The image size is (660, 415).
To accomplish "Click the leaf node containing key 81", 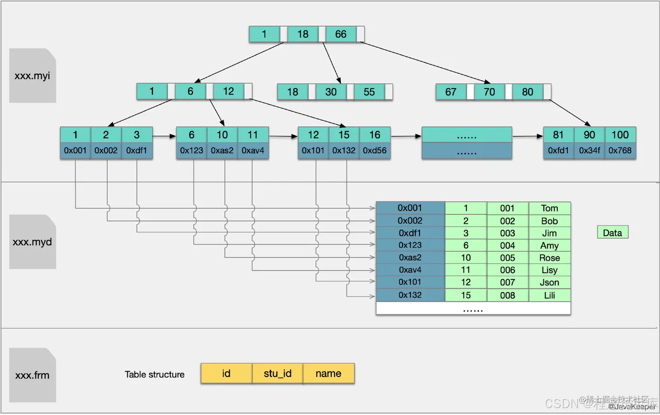I will click(559, 135).
